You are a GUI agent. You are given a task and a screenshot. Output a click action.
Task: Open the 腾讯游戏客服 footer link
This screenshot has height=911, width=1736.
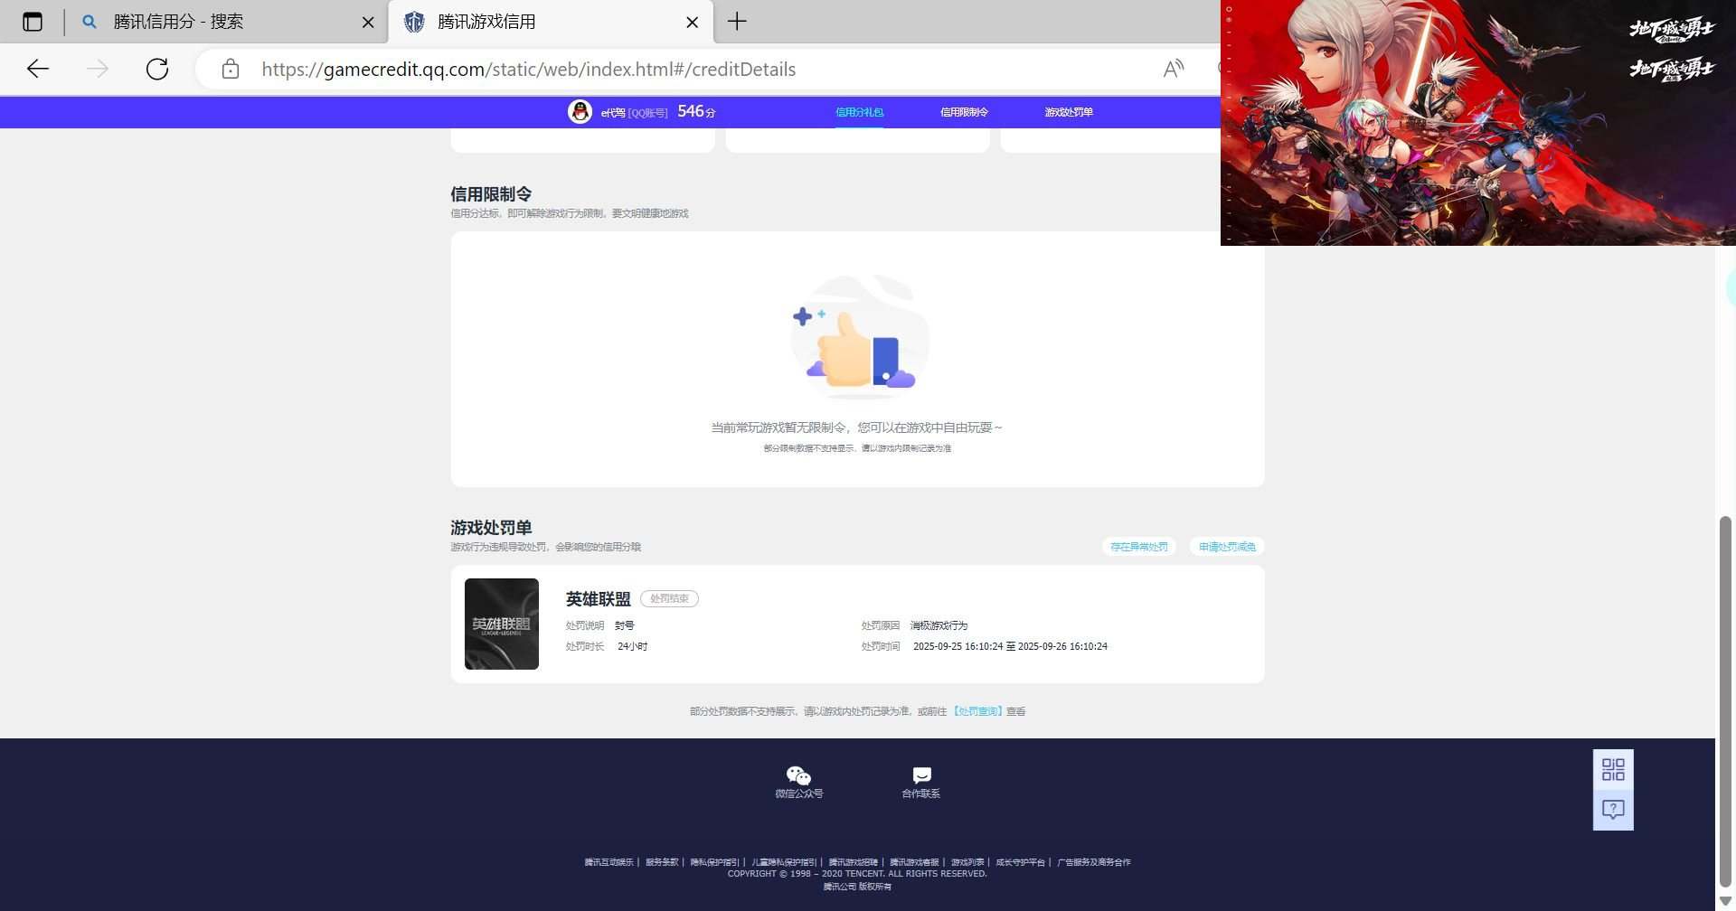click(x=914, y=862)
